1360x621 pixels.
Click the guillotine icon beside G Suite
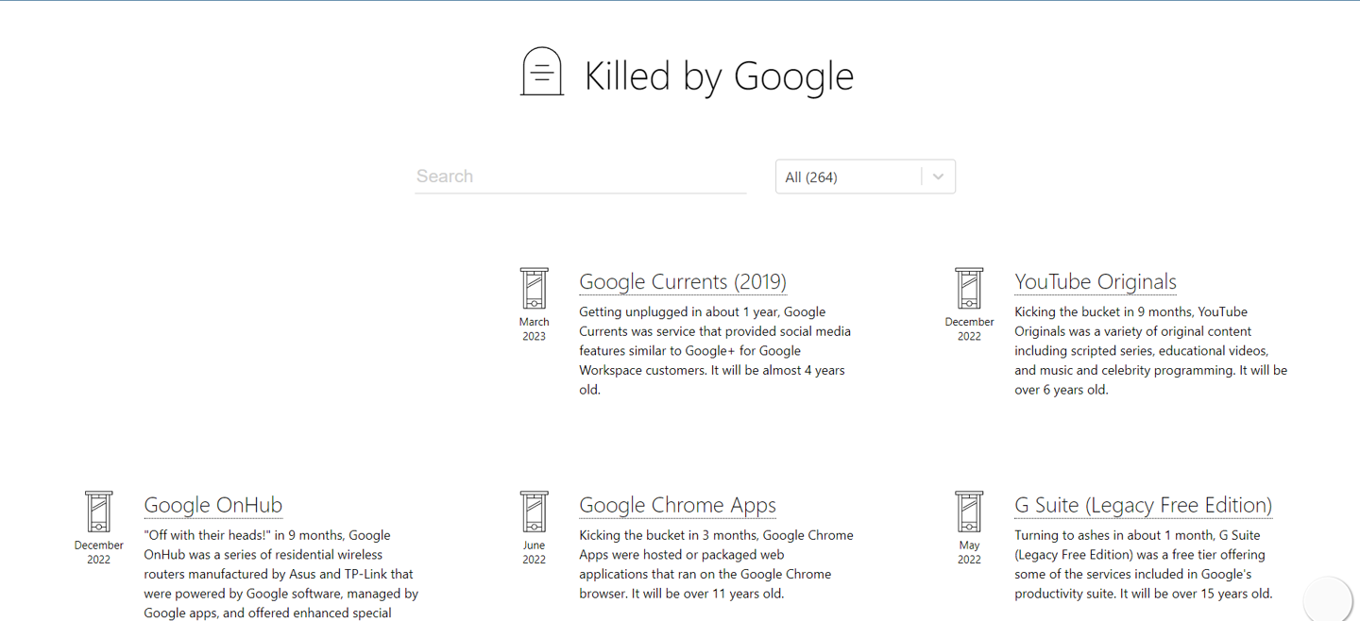pos(969,512)
